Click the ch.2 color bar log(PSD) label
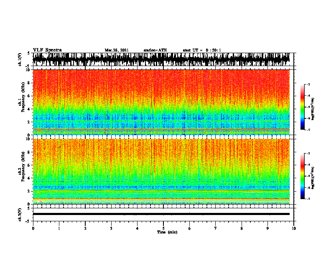Screen dimensions: 331x256 (313, 178)
